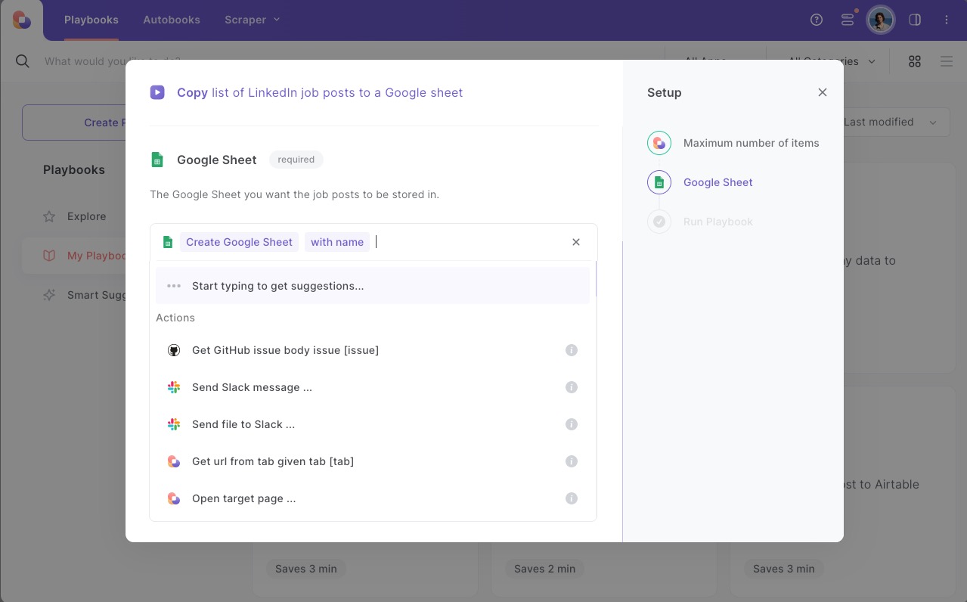Clear the Create Google Sheet input
Image resolution: width=967 pixels, height=602 pixels.
tap(576, 242)
